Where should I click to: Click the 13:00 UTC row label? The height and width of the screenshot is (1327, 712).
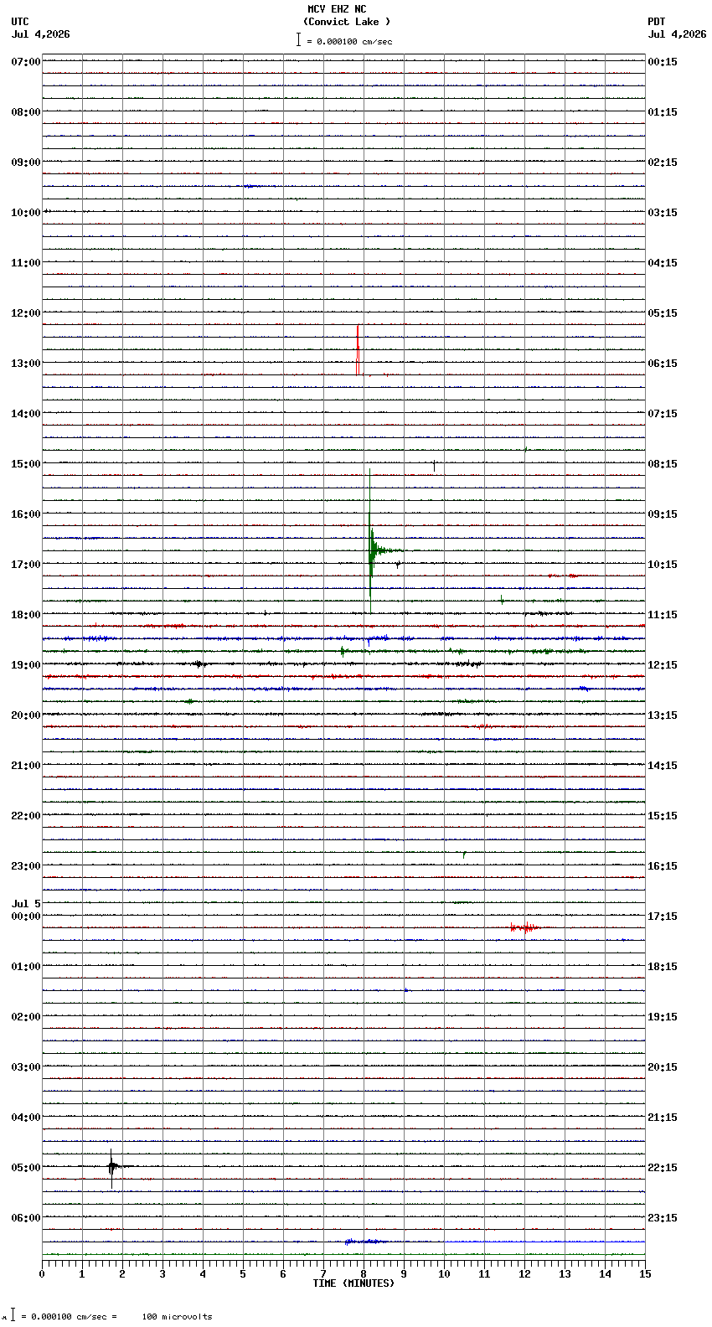pos(26,364)
